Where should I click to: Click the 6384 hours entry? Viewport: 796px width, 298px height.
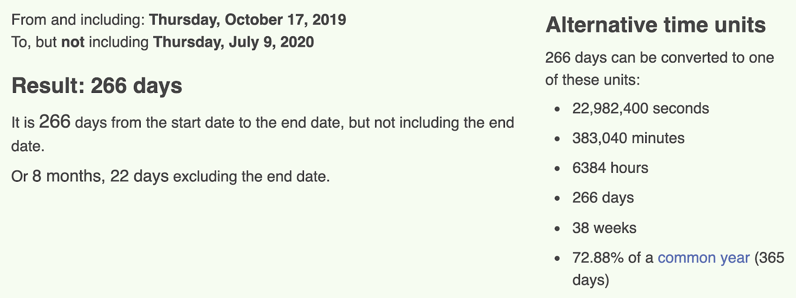coord(610,168)
